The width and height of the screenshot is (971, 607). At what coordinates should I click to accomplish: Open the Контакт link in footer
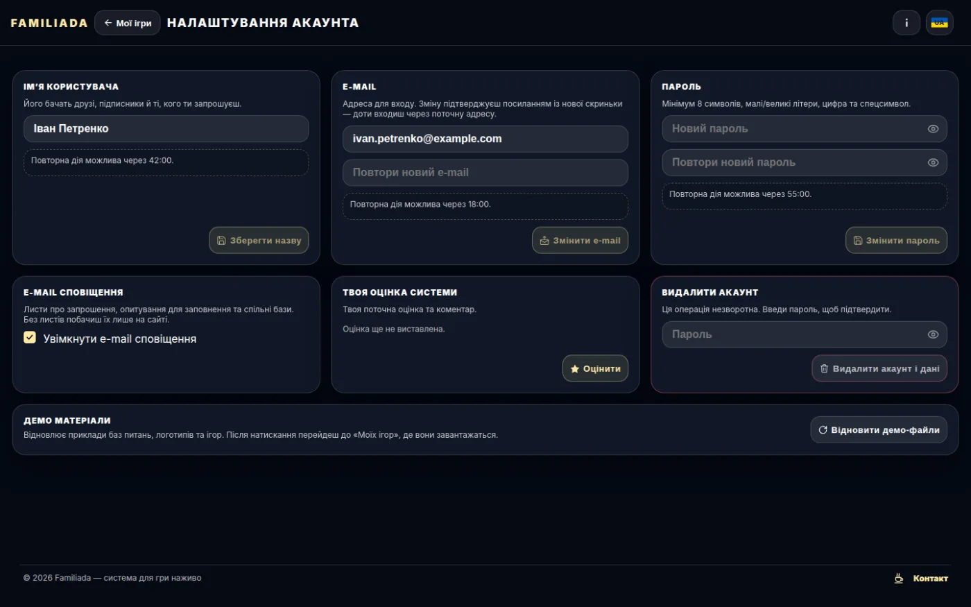(x=930, y=579)
